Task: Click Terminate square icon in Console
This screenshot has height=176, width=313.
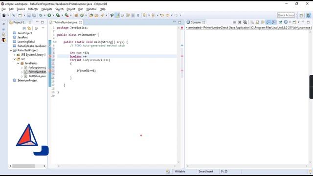Action: tap(235, 22)
